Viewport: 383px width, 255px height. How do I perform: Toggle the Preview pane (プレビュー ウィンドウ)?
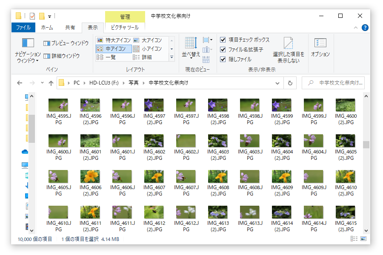66,43
